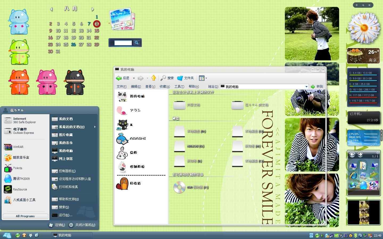Screen dimensions: 383x239
Task: Open the 共享文档 folder
Action: pyautogui.click(x=187, y=105)
